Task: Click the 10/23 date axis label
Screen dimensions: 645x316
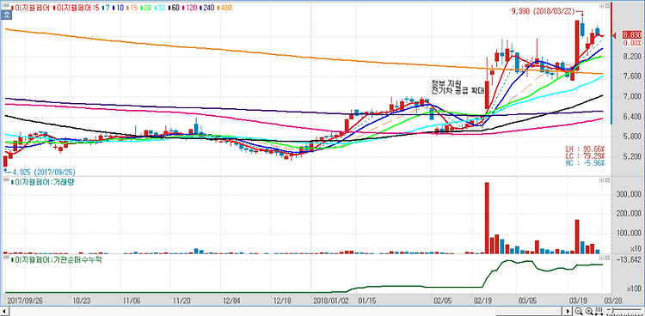Action: pyautogui.click(x=82, y=300)
